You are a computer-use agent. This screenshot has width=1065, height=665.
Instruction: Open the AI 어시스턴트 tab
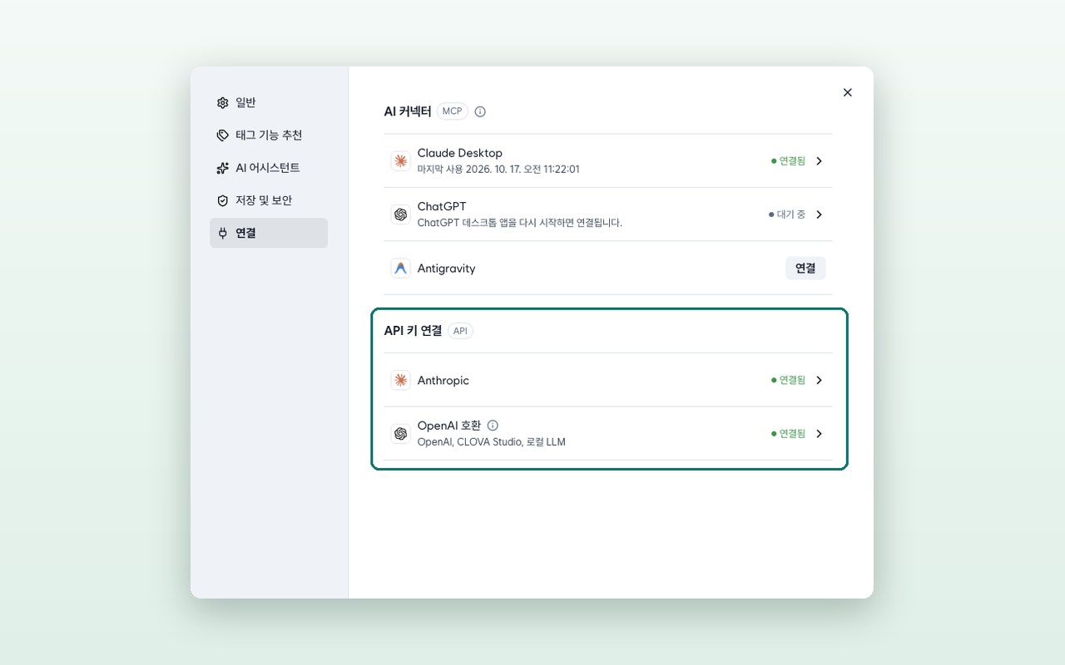click(x=269, y=168)
